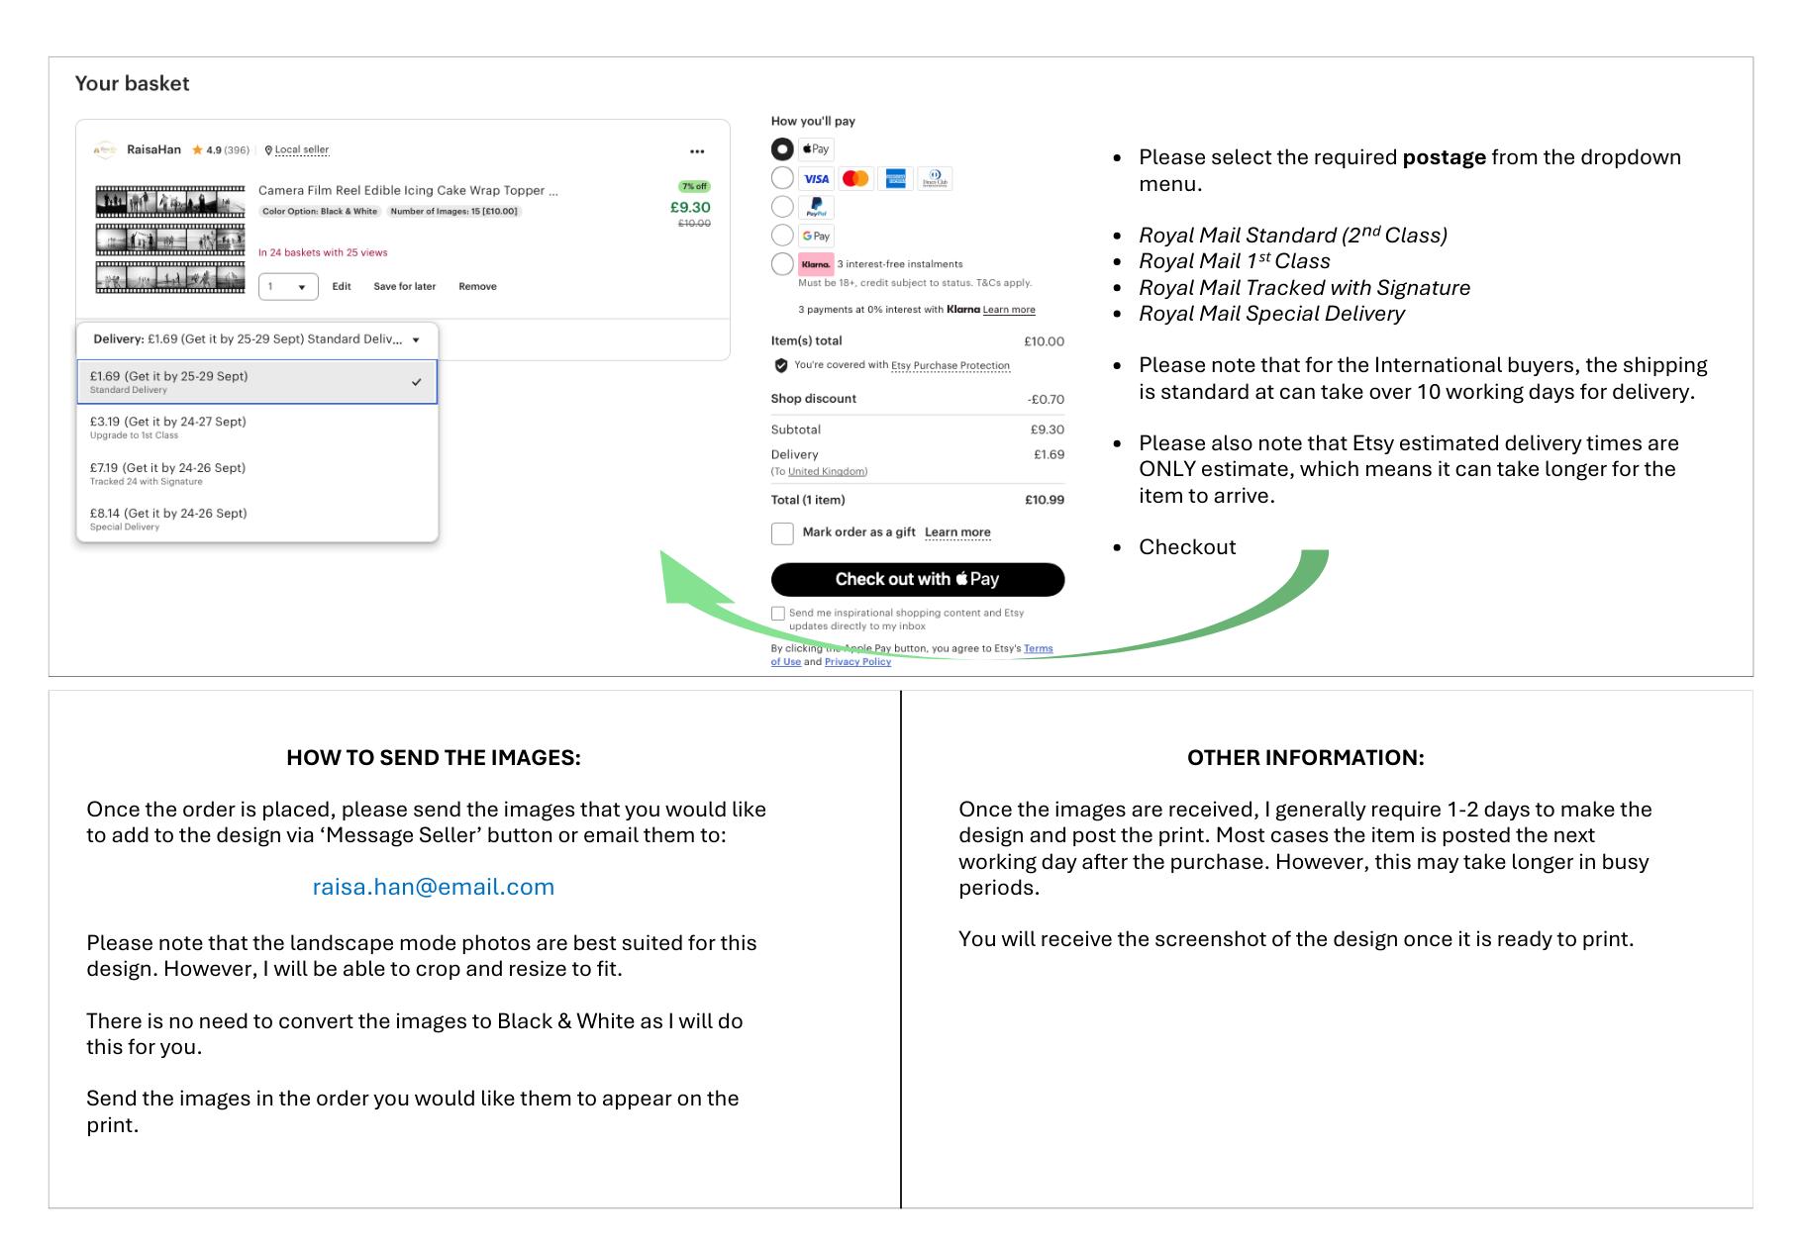This screenshot has height=1247, width=1802.
Task: Click the RaisaHan shop name
Action: [x=153, y=150]
